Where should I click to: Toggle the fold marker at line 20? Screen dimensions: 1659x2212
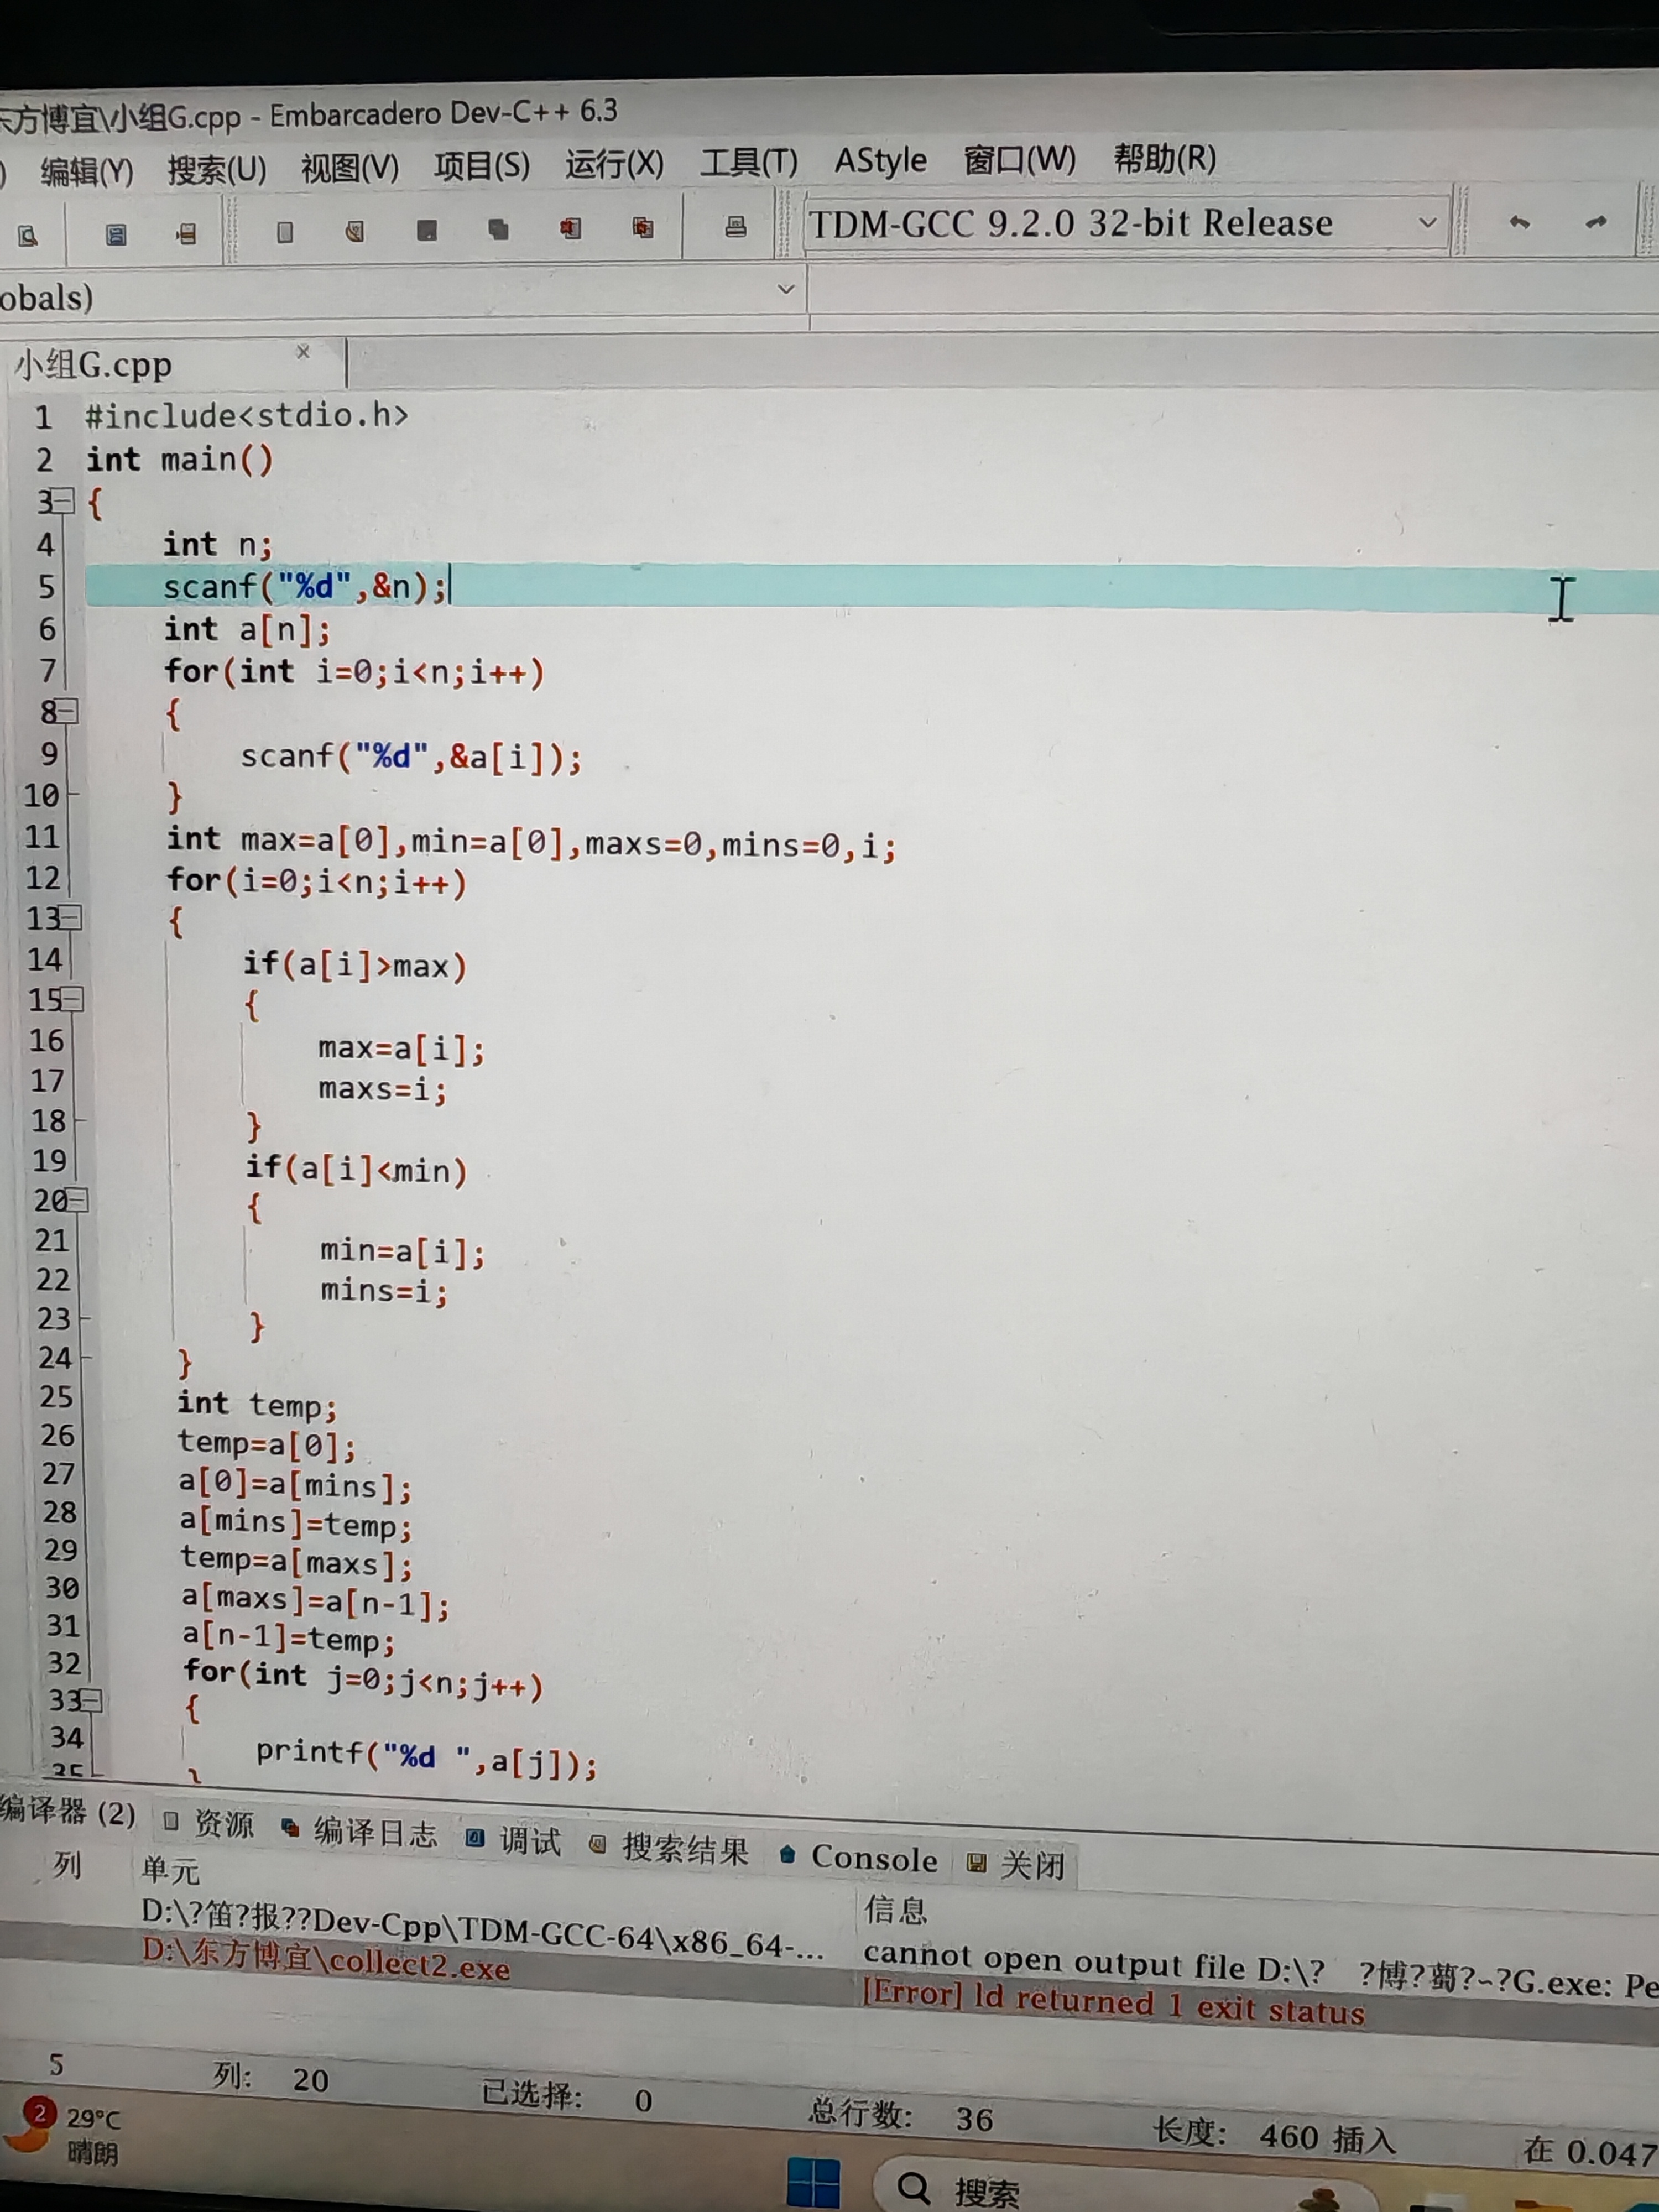click(77, 1199)
